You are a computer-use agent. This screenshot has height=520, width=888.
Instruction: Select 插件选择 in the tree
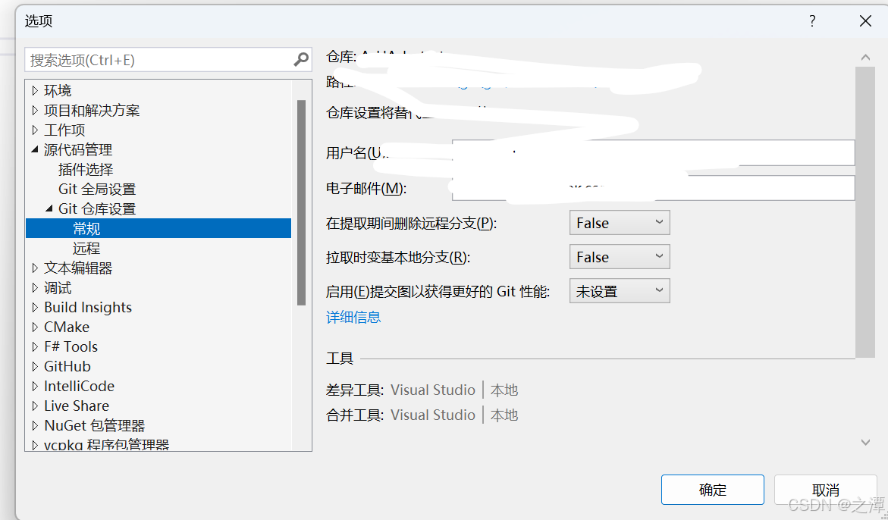tap(86, 169)
